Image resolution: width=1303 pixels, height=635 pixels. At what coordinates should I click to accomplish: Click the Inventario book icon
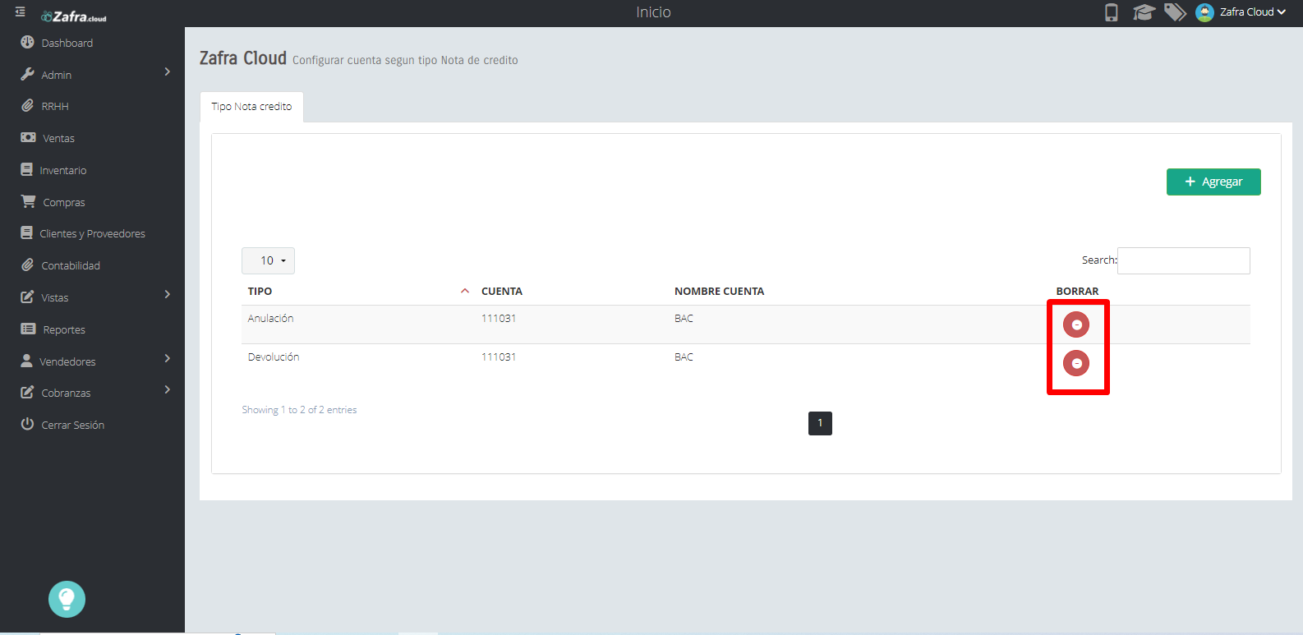coord(26,169)
